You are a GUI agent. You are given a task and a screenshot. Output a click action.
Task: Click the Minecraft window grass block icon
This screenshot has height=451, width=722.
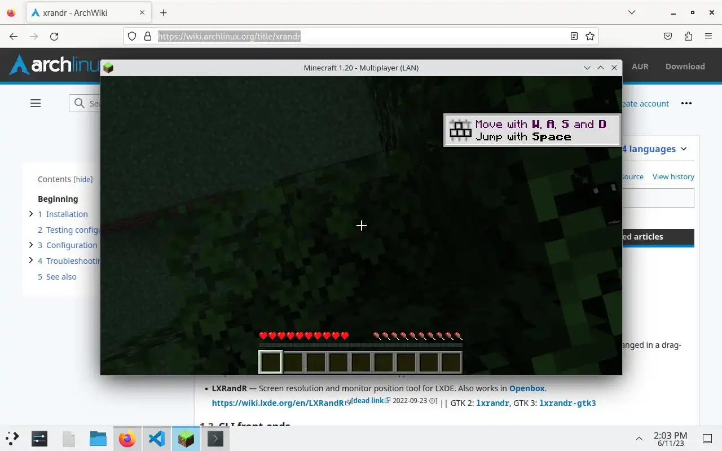point(108,68)
